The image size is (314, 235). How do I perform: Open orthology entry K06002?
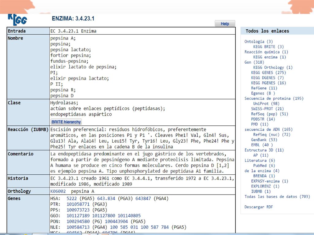point(58,191)
